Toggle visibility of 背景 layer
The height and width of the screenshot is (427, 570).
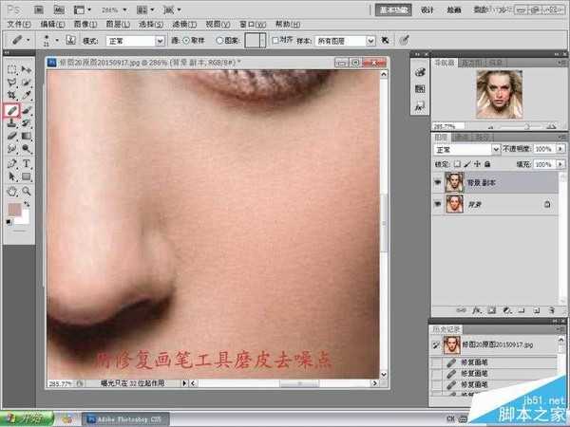(438, 204)
